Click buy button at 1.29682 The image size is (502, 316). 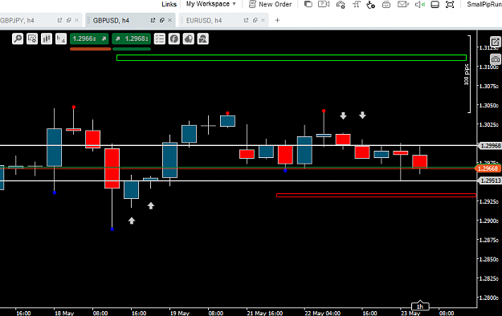[x=131, y=38]
